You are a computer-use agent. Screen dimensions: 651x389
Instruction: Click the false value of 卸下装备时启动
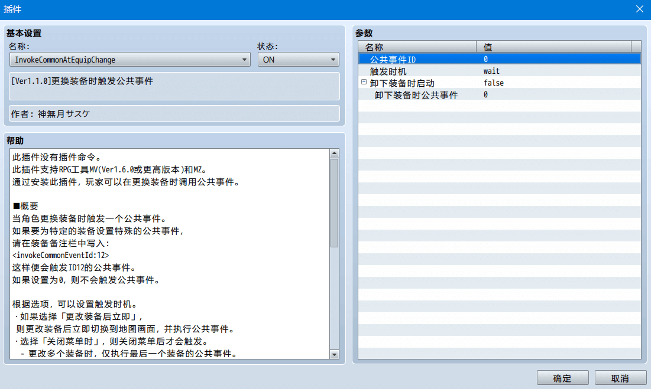(494, 83)
